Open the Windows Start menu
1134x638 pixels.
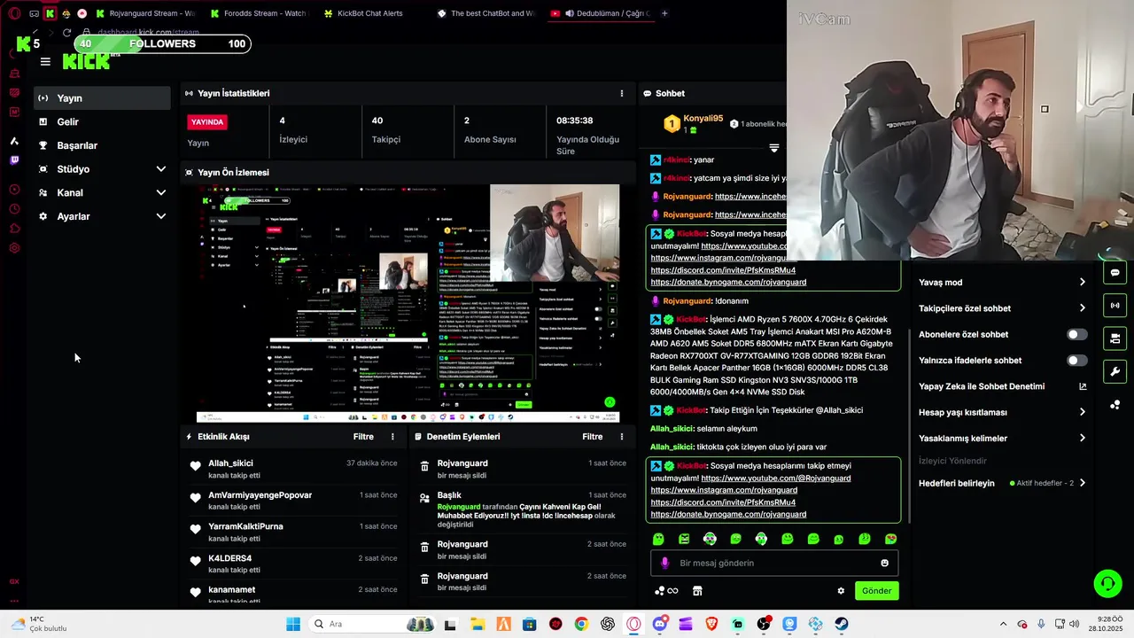[x=293, y=624]
